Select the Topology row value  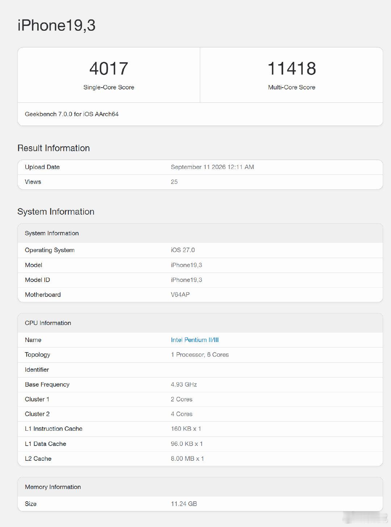click(x=200, y=355)
